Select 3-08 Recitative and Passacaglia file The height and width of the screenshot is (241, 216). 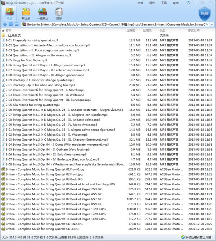108,164
